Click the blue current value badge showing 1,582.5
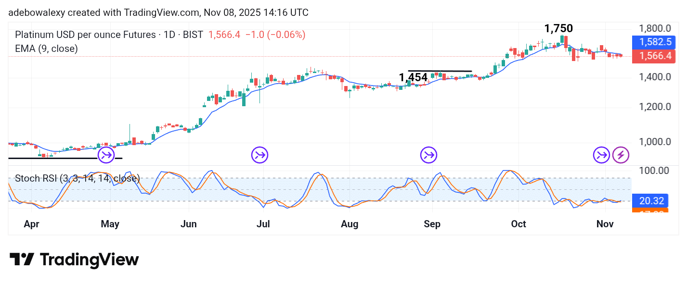Image resolution: width=687 pixels, height=284 pixels. (x=653, y=42)
